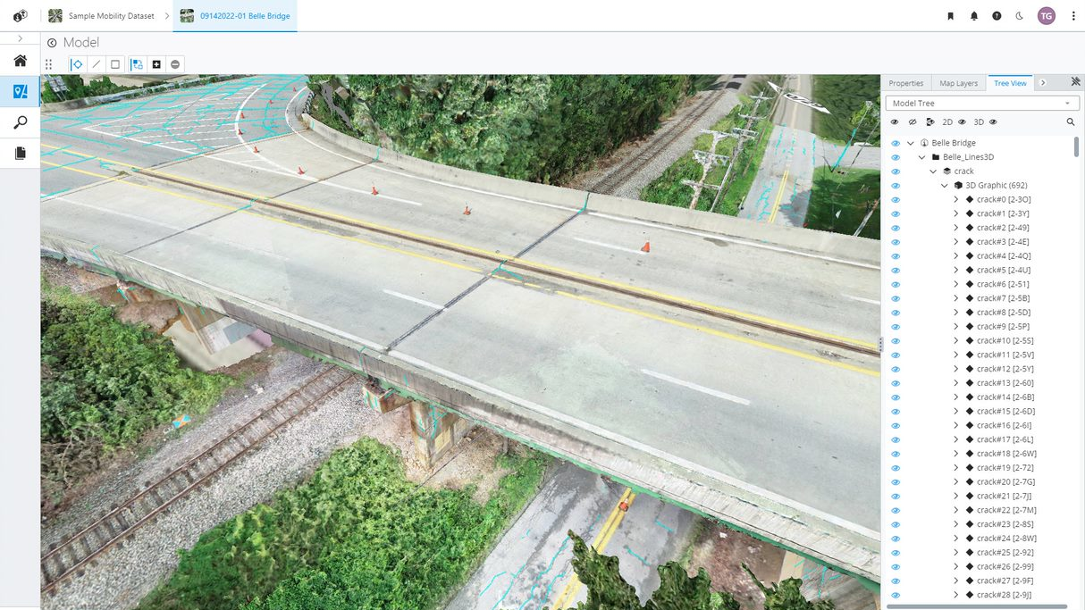Click the Home icon in left sidebar
This screenshot has width=1085, height=610.
tap(19, 60)
